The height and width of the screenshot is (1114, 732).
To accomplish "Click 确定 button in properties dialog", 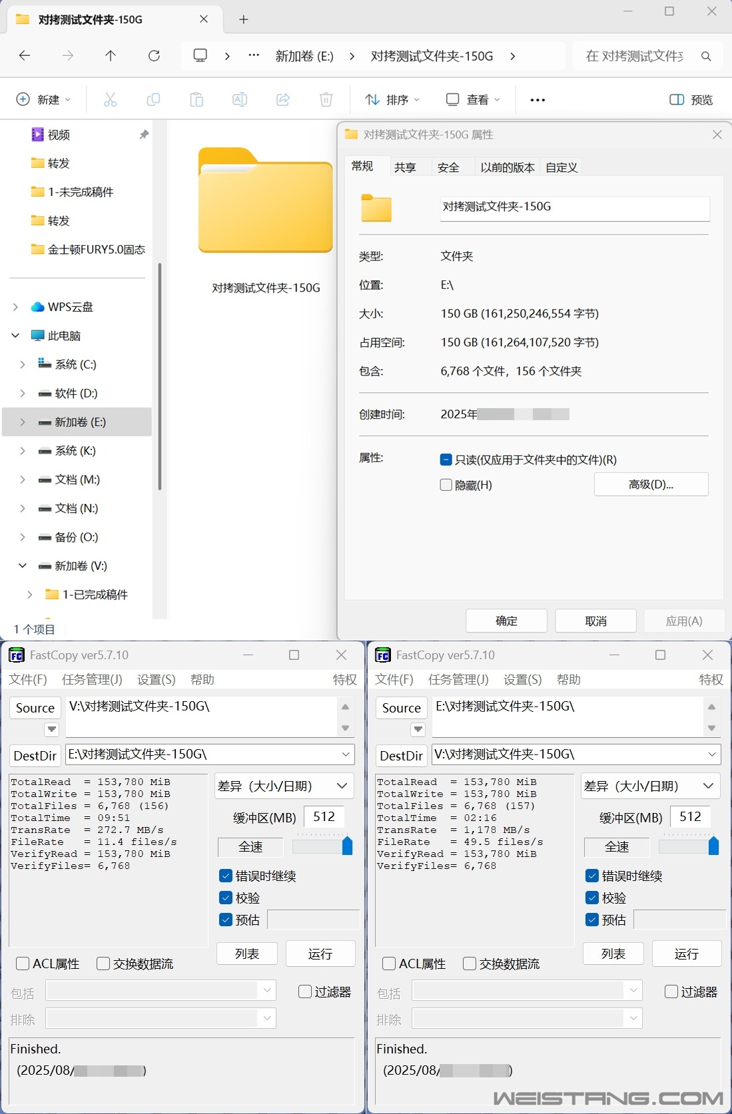I will click(x=506, y=621).
